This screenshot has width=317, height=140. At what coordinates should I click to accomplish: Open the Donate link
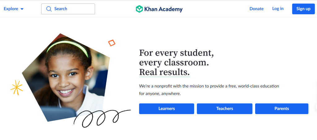tap(257, 9)
